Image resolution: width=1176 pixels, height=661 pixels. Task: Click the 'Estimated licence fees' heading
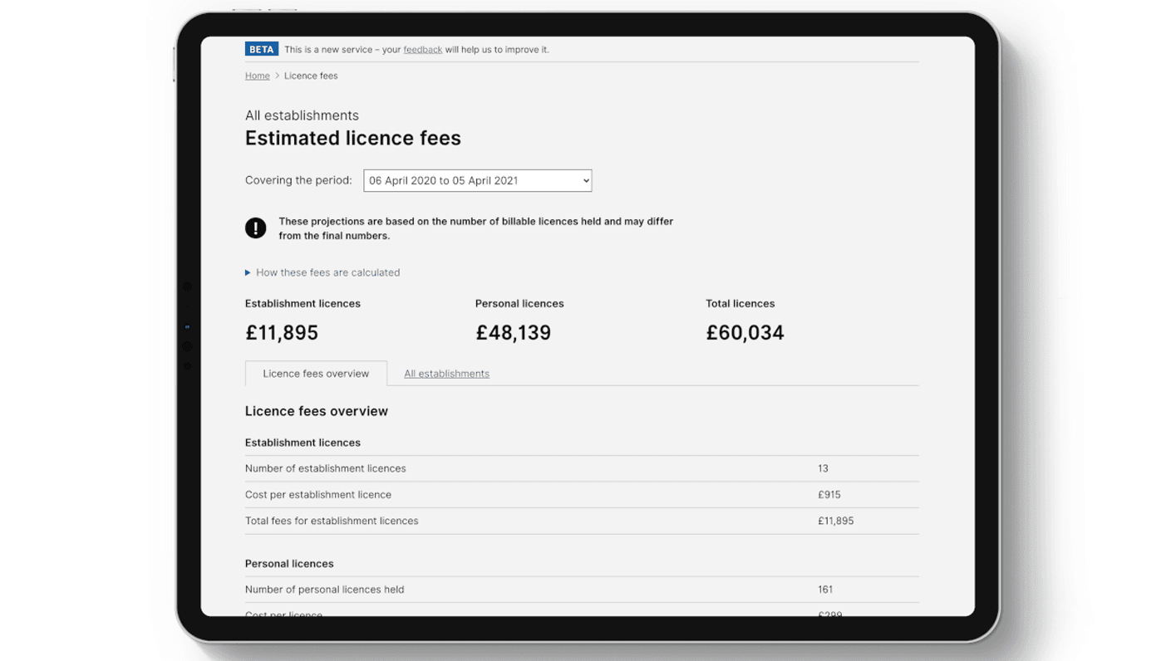353,138
